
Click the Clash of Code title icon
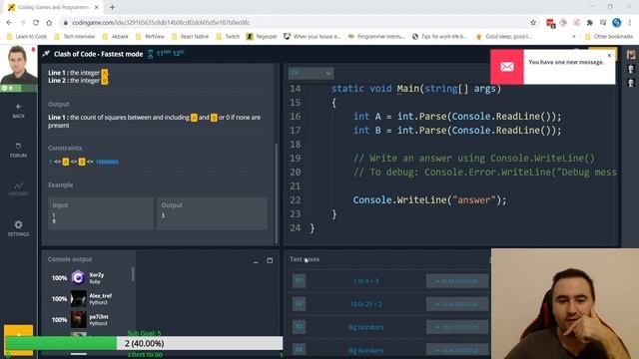(46, 54)
